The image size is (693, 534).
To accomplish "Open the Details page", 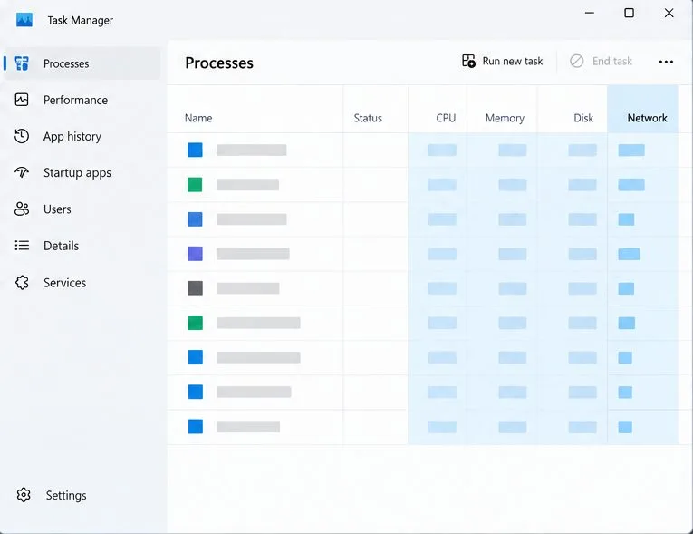I will tap(82, 246).
